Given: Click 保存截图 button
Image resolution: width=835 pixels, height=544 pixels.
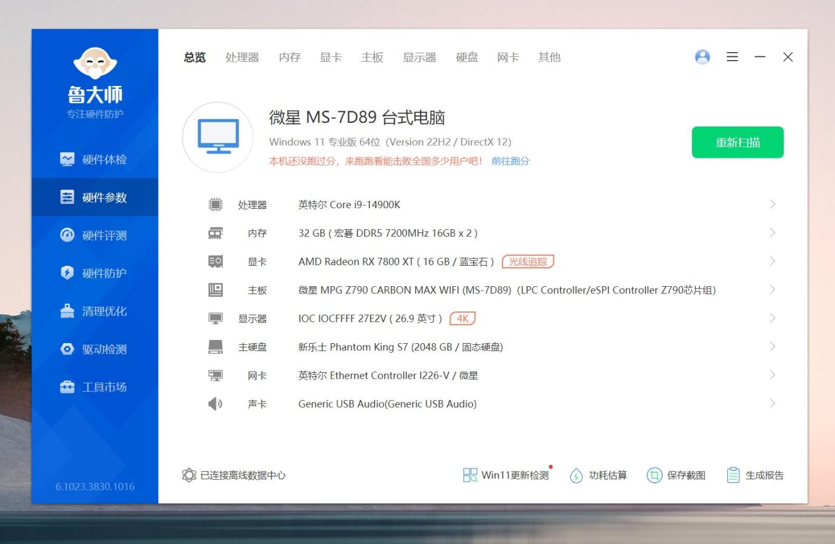Looking at the screenshot, I should [x=676, y=475].
